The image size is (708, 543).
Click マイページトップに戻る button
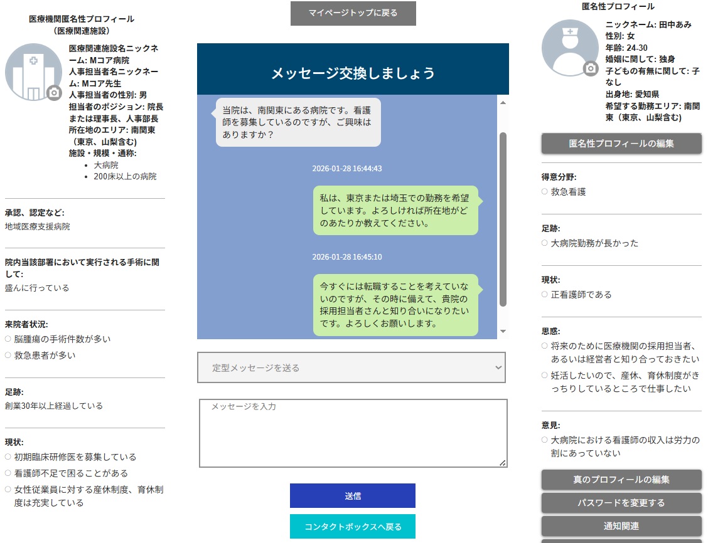[353, 13]
